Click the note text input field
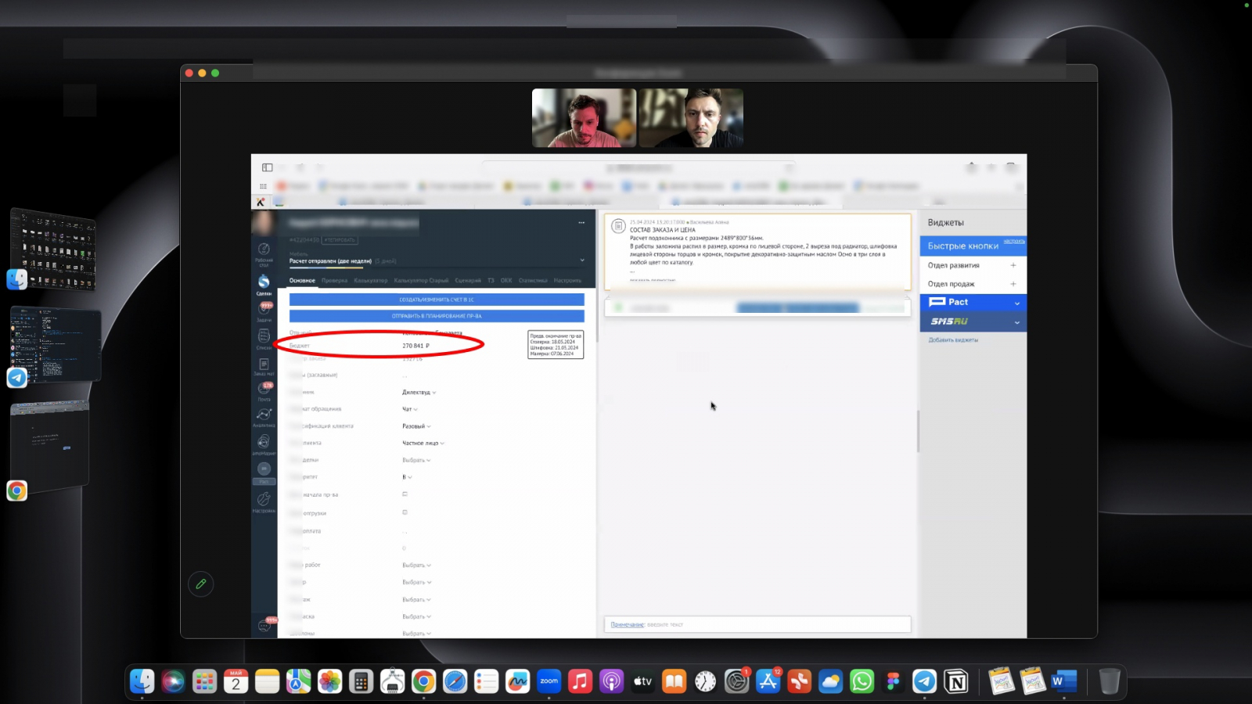The width and height of the screenshot is (1252, 704). tap(775, 624)
